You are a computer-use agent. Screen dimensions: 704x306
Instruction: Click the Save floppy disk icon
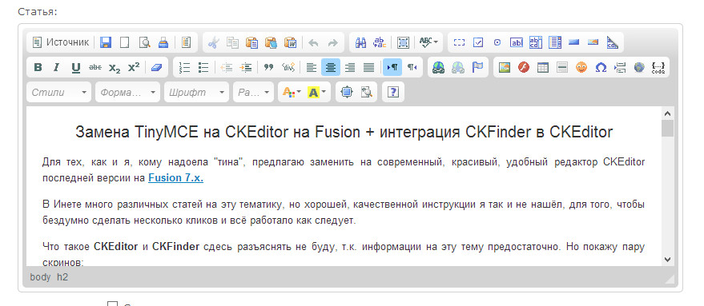pos(106,42)
